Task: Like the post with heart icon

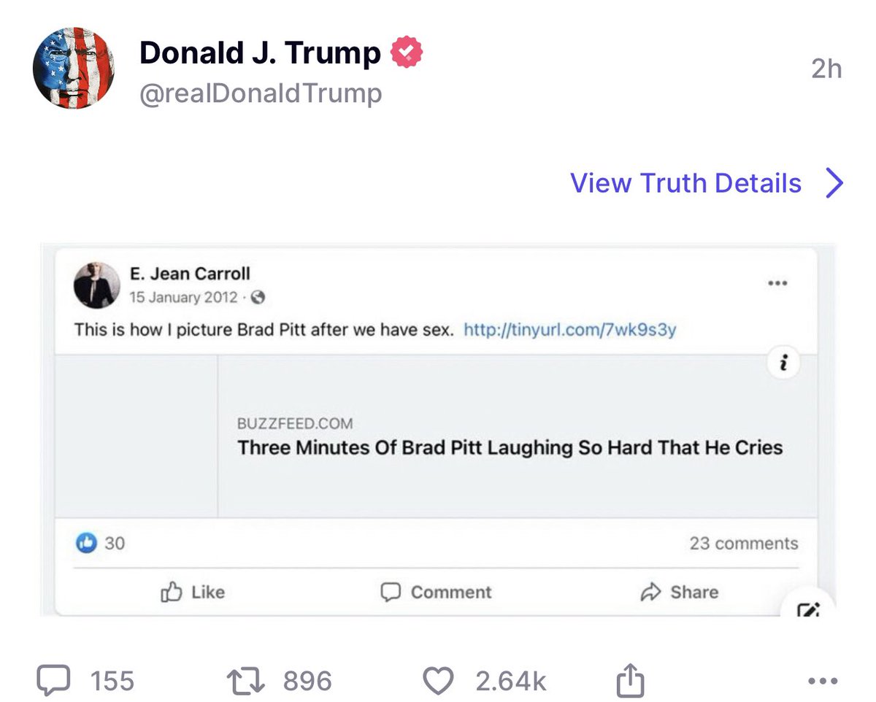Action: click(438, 680)
